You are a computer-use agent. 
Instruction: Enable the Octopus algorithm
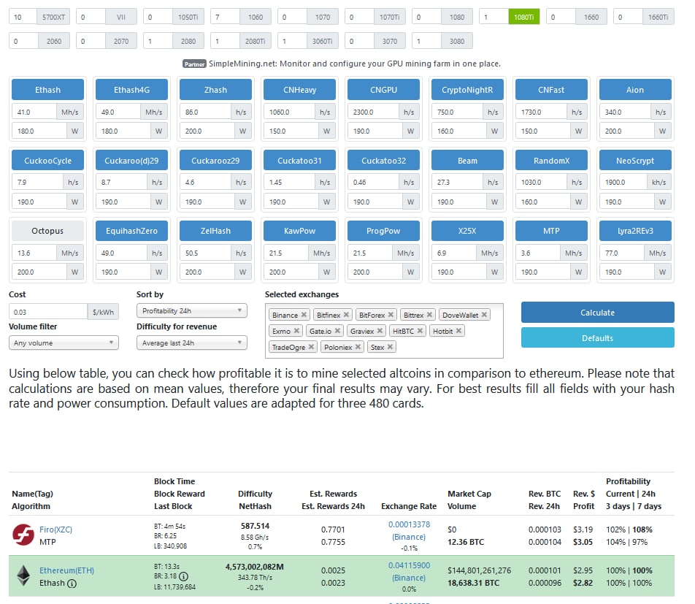pos(47,231)
